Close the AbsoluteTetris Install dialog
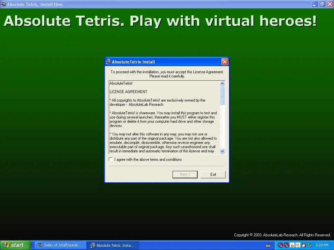The image size is (334, 250). click(x=225, y=62)
